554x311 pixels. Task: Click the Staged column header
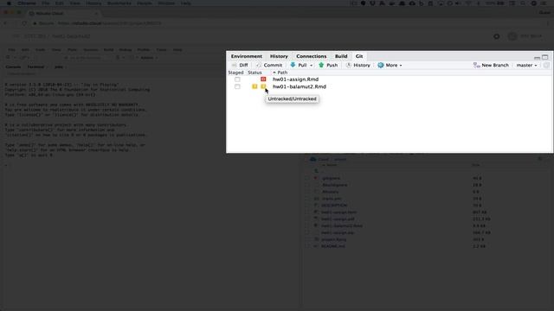click(235, 73)
